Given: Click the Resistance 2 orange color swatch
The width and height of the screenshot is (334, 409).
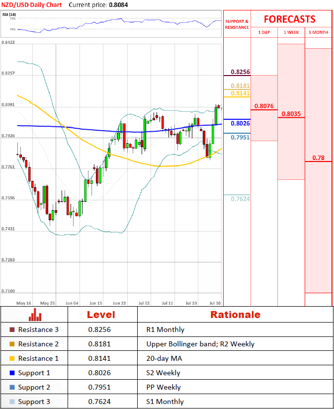Looking at the screenshot, I should [12, 344].
